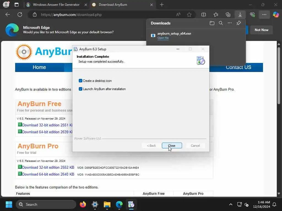Launch Firefox from the taskbar
Viewport: 282px width, 211px height.
(83, 204)
